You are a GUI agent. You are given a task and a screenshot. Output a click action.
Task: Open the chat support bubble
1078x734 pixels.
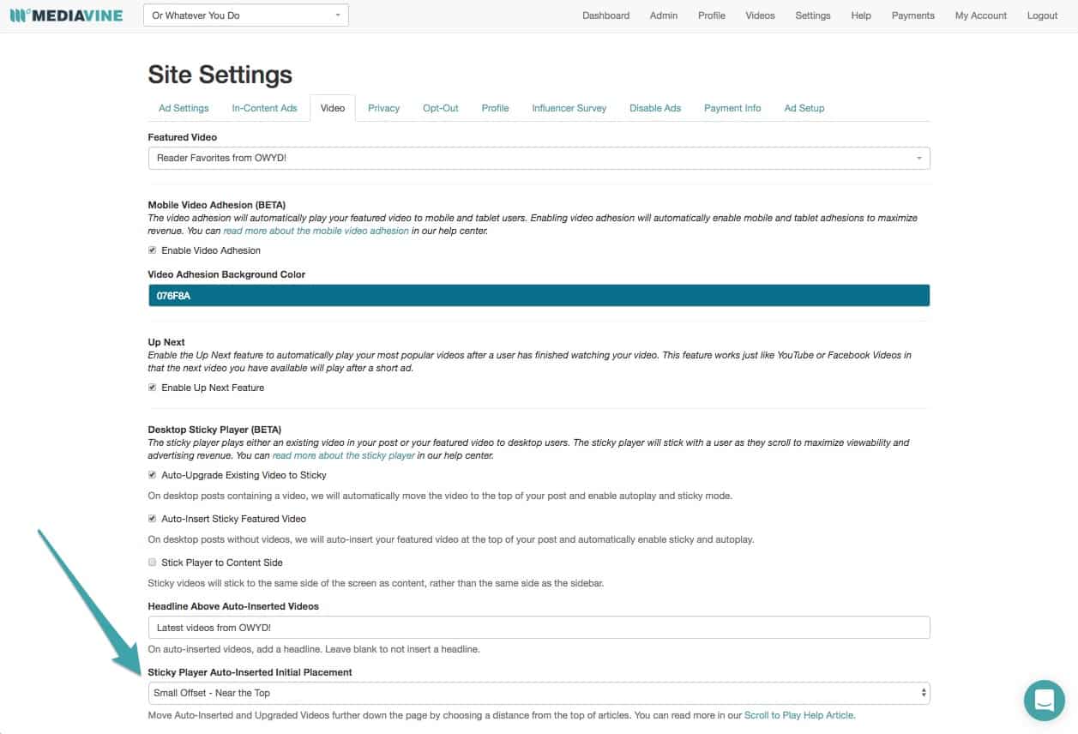1044,700
